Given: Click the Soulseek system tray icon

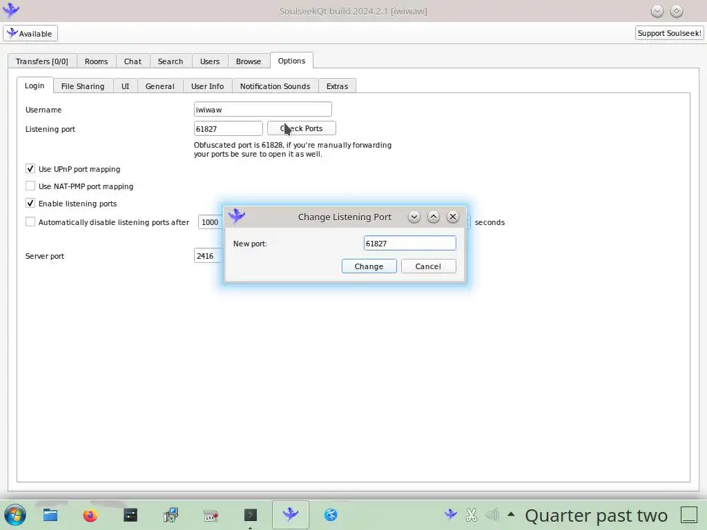Looking at the screenshot, I should (450, 514).
